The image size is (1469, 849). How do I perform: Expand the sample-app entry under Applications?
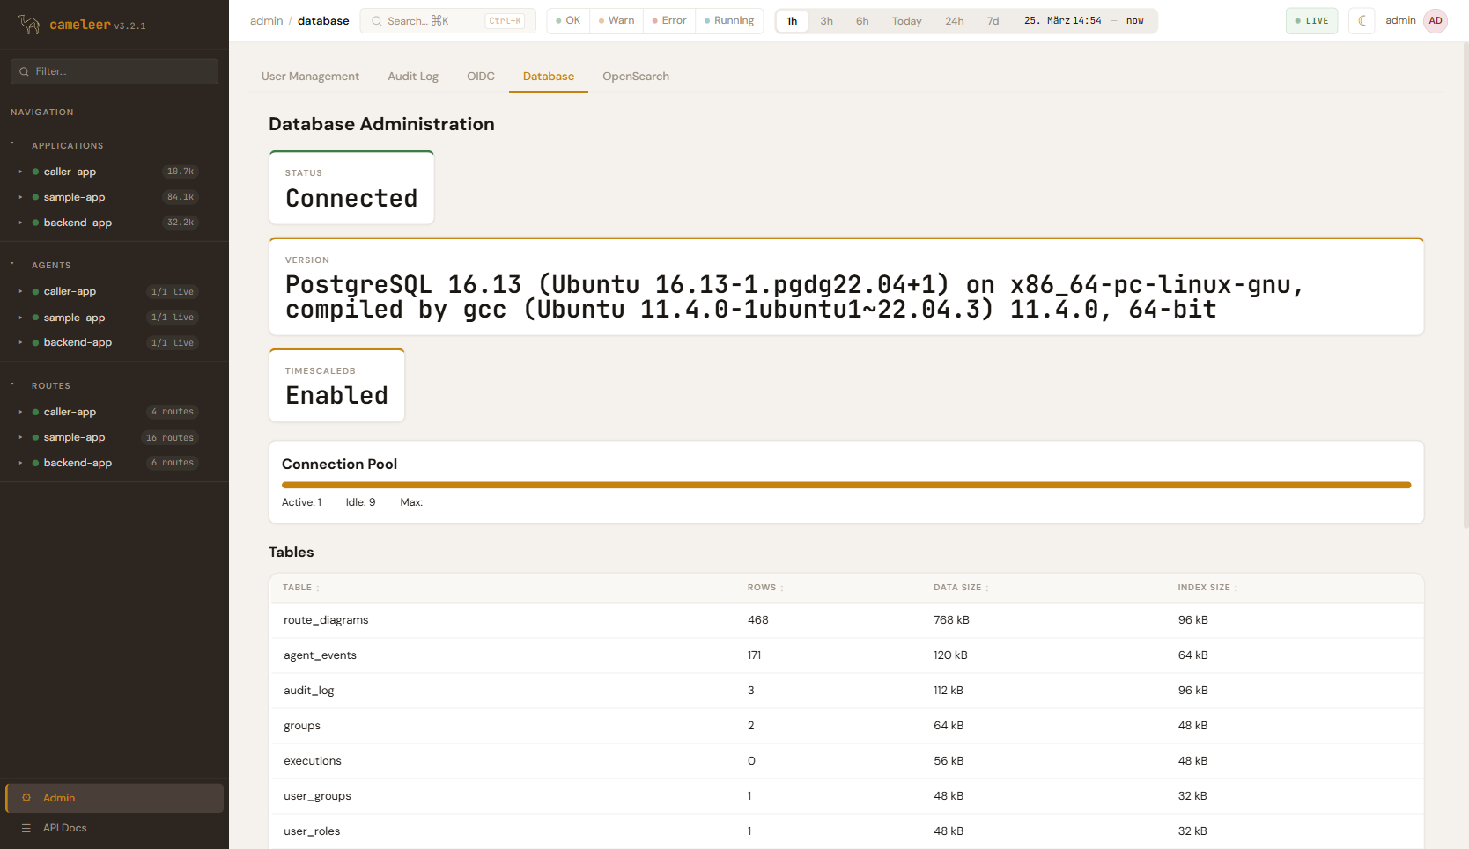(x=20, y=197)
